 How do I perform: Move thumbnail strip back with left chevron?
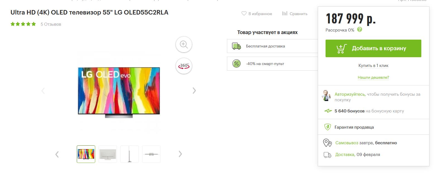coord(57,154)
